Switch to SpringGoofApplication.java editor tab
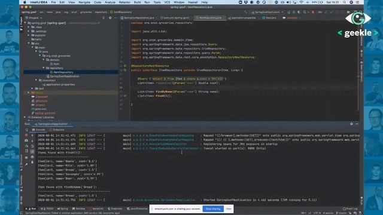 (x=138, y=18)
